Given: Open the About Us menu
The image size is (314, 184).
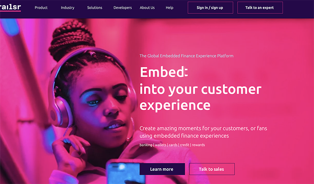Looking at the screenshot, I should point(147,8).
